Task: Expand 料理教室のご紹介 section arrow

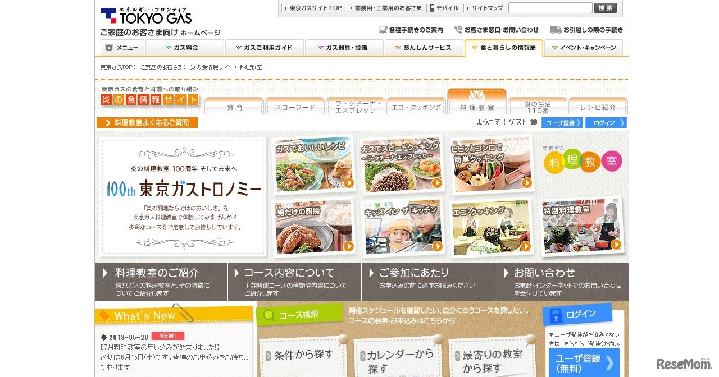Action: [x=105, y=273]
